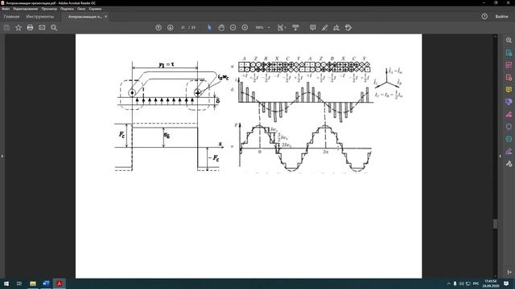This screenshot has height=289, width=515.
Task: Activate the hand pan tool
Action: 221,28
